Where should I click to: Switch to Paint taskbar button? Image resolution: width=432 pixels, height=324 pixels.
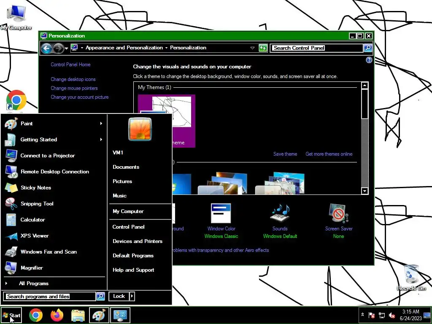click(x=99, y=315)
